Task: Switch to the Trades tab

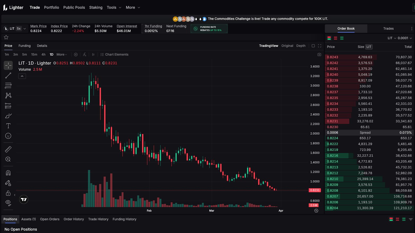Action: pyautogui.click(x=388, y=29)
